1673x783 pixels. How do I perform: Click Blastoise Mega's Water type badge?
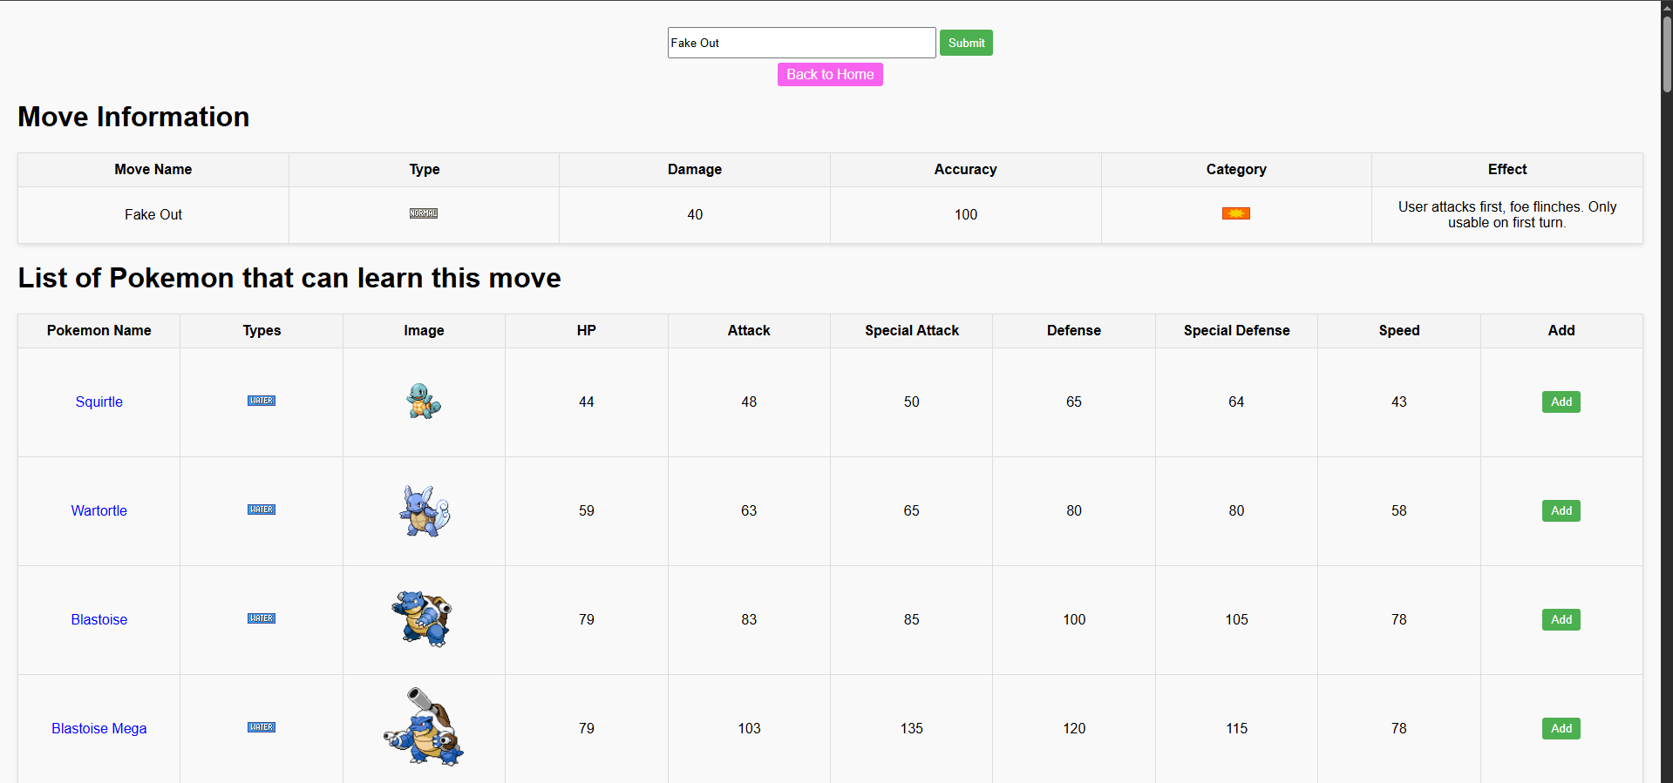pos(262,727)
